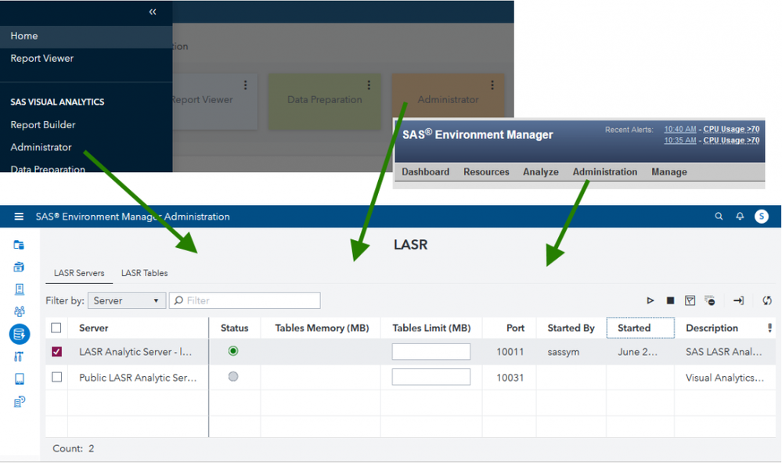The image size is (782, 463).
Task: Select port 10011 cell
Action: tap(510, 352)
